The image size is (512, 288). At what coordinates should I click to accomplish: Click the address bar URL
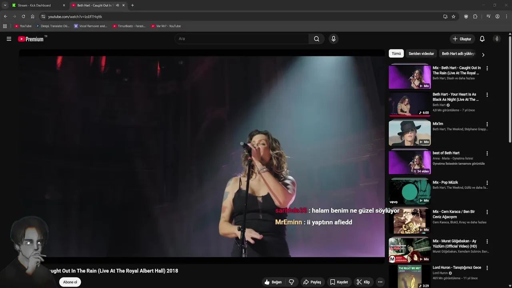tap(75, 17)
